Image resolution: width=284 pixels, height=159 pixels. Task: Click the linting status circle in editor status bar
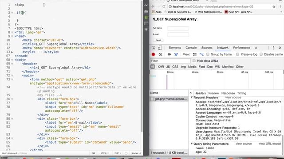(x=126, y=153)
